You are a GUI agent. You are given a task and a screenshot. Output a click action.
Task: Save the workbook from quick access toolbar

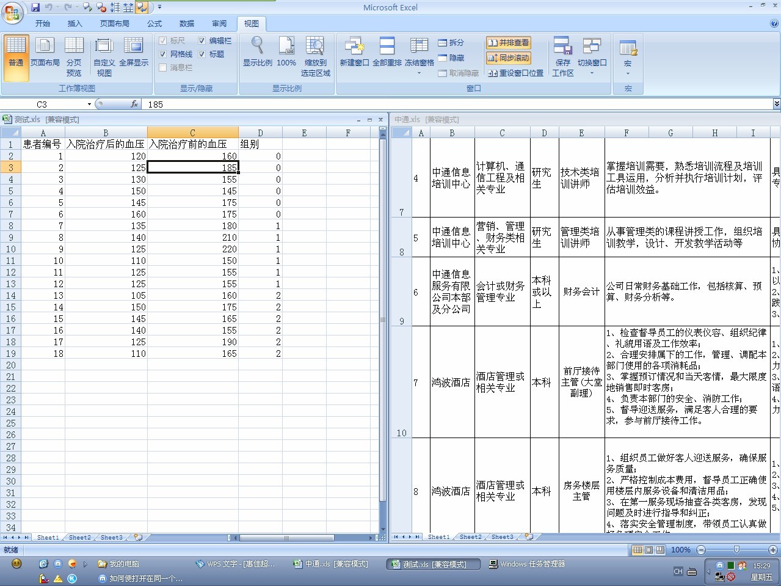coord(35,7)
